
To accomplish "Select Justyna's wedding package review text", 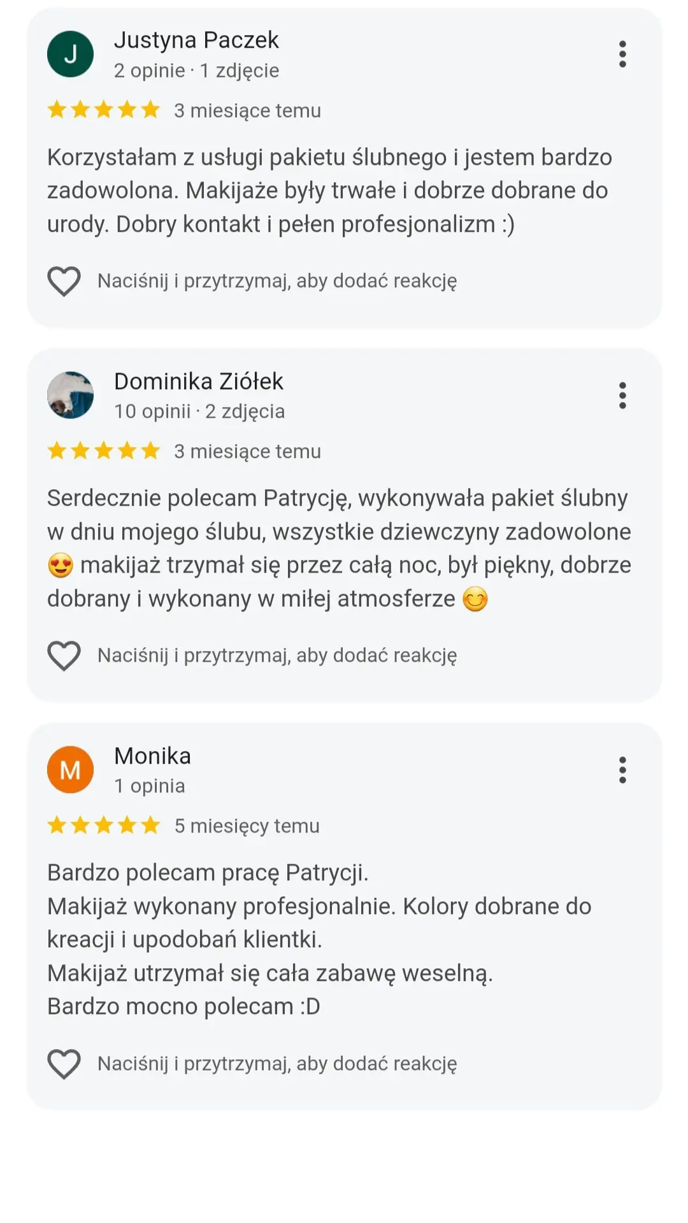I will tap(329, 190).
